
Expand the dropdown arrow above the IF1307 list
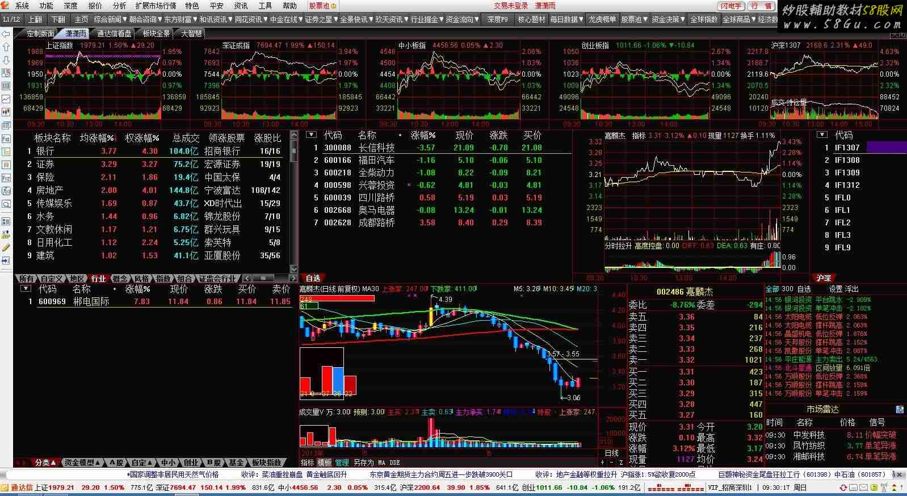pyautogui.click(x=822, y=135)
